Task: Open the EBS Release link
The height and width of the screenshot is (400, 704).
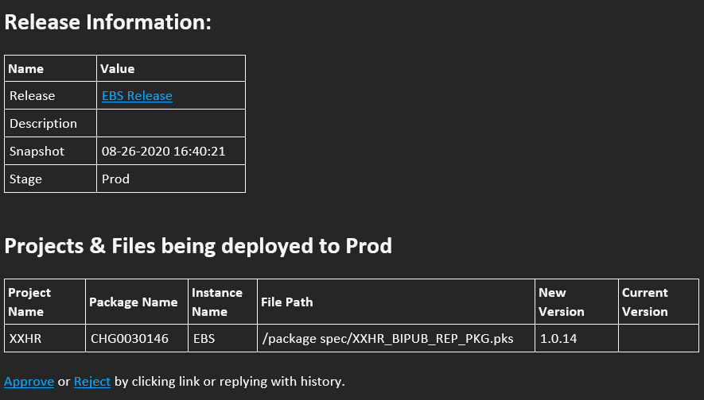Action: (x=137, y=96)
